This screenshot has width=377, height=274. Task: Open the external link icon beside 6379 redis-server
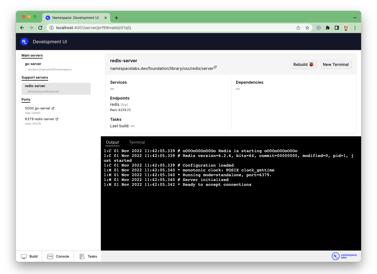pos(57,119)
